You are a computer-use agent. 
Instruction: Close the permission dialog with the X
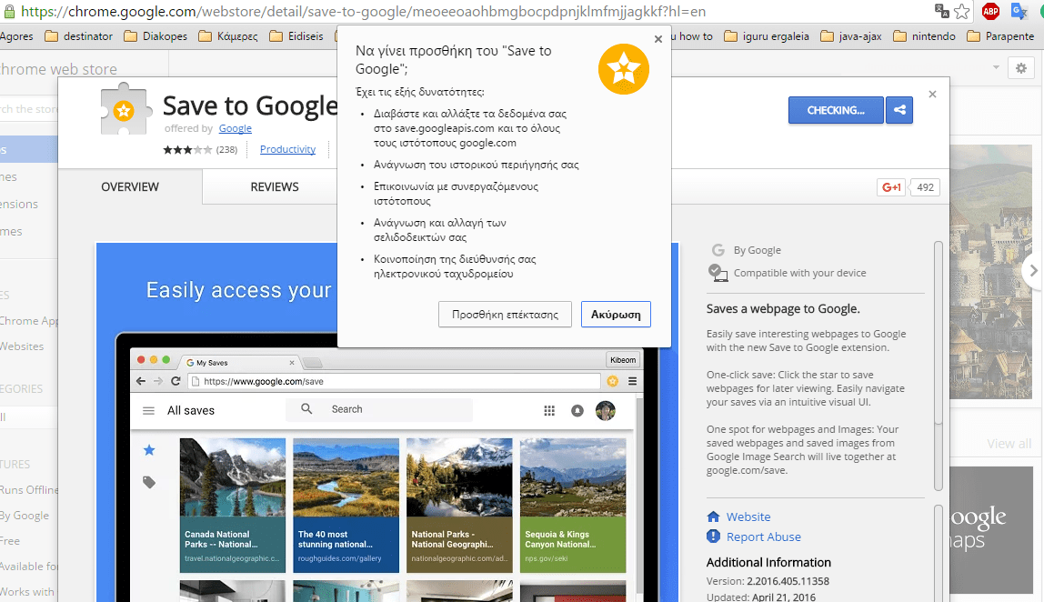[658, 39]
